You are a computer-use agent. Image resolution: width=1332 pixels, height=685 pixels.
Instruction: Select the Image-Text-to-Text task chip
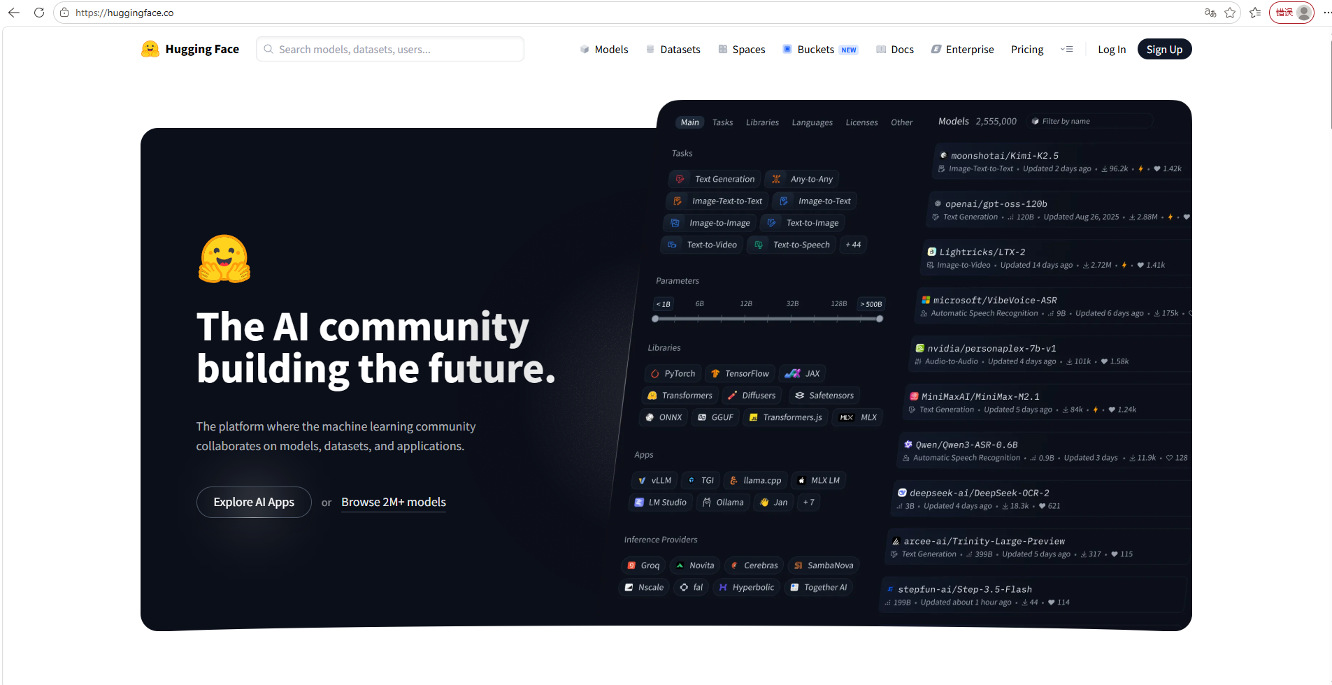coord(717,201)
